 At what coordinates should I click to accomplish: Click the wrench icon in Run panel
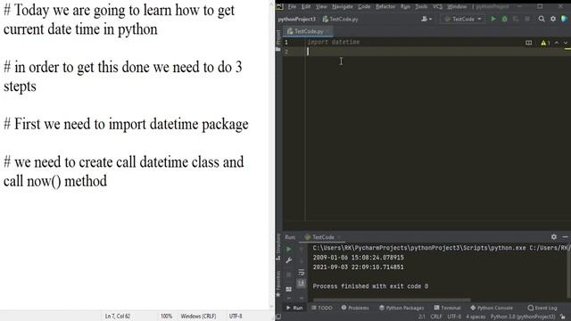289,260
